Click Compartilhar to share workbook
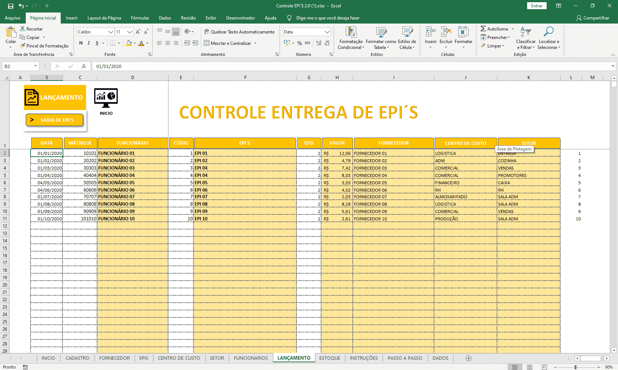618x370 pixels. (593, 18)
